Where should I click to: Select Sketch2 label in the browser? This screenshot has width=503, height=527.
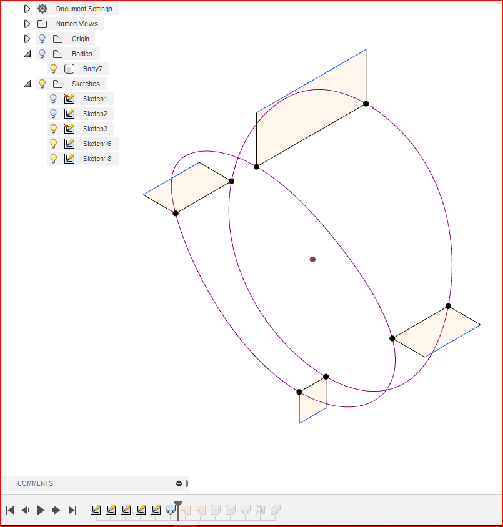click(95, 114)
